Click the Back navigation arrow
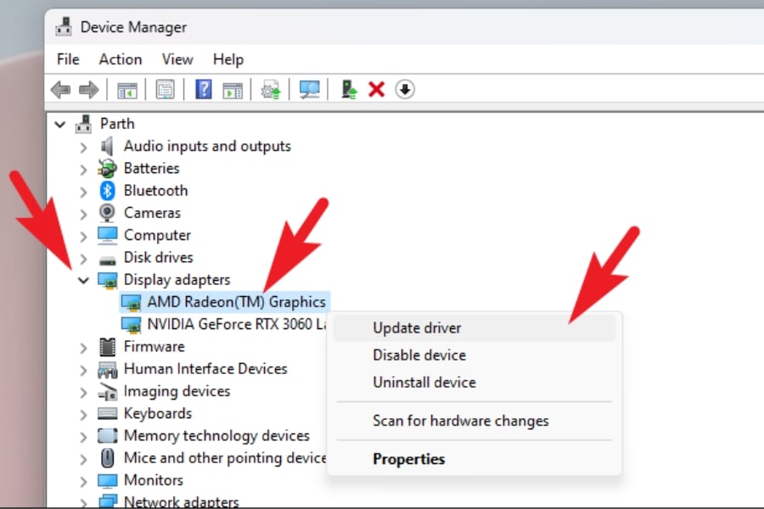Viewport: 764px width, 509px height. click(x=60, y=89)
